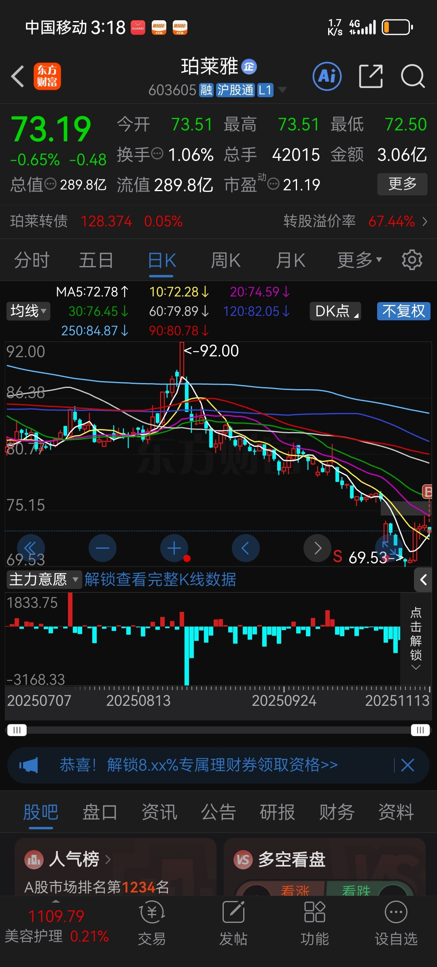
Task: Jump to earliest K-line with double-left arrow
Action: tap(31, 548)
